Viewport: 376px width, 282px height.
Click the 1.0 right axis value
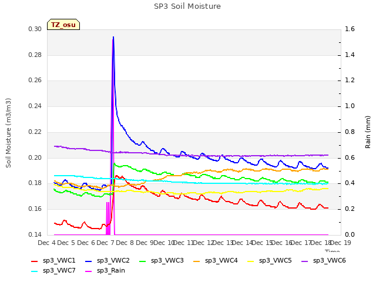coord(350,106)
